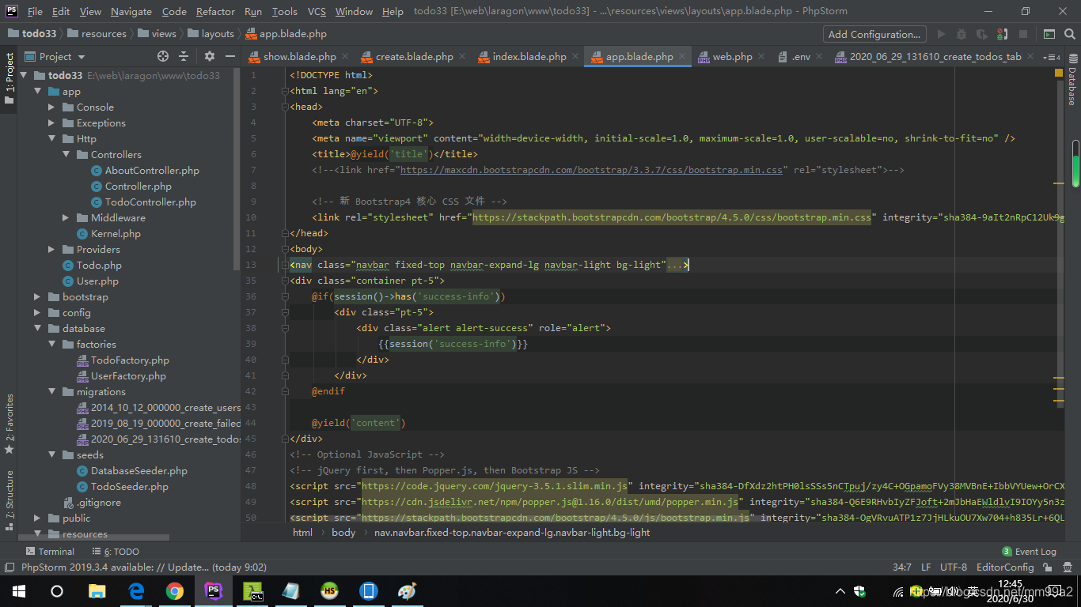Collapse the app folder in tree
The height and width of the screenshot is (607, 1081).
(x=37, y=92)
